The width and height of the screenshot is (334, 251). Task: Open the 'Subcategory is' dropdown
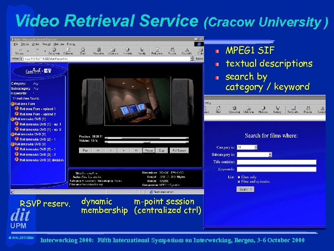pos(254,154)
